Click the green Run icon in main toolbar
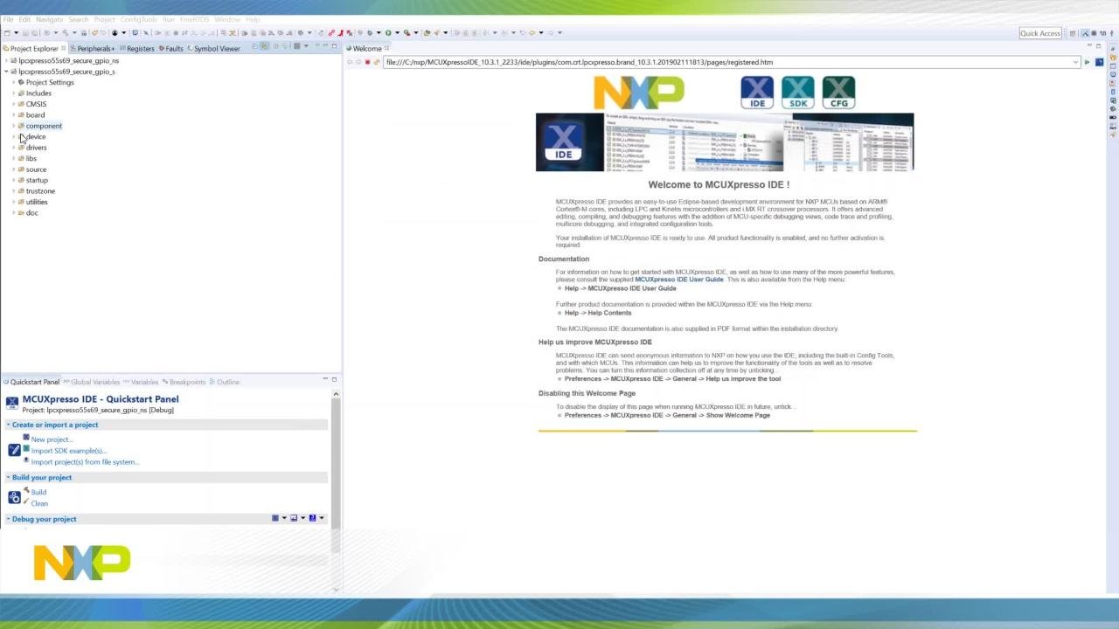1119x629 pixels. [388, 33]
